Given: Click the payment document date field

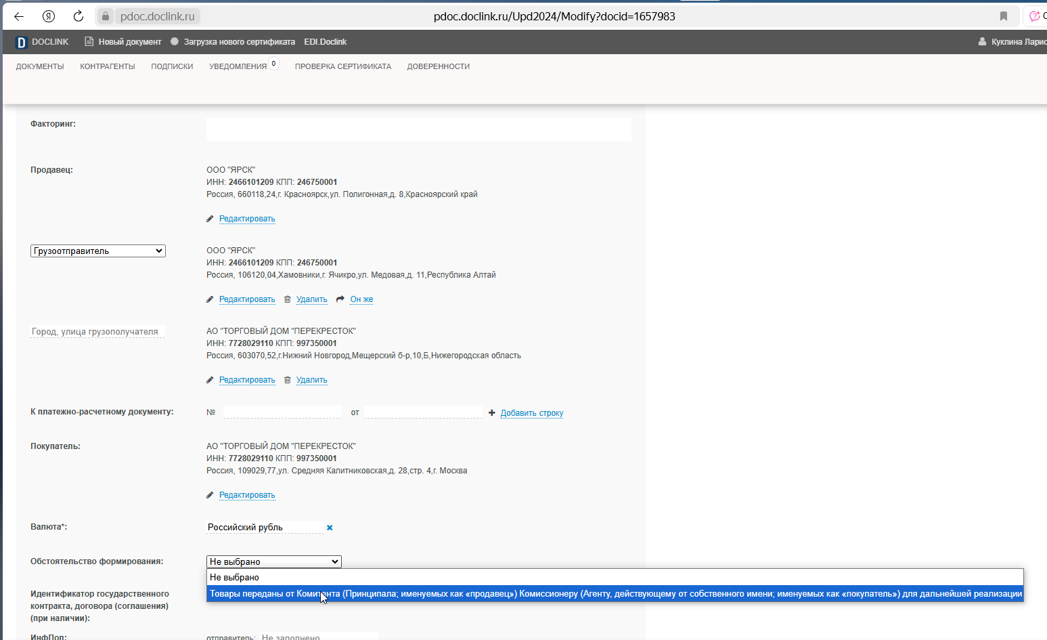Looking at the screenshot, I should click(423, 412).
